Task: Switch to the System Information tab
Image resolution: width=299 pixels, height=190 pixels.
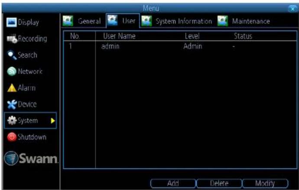Action: (177, 21)
